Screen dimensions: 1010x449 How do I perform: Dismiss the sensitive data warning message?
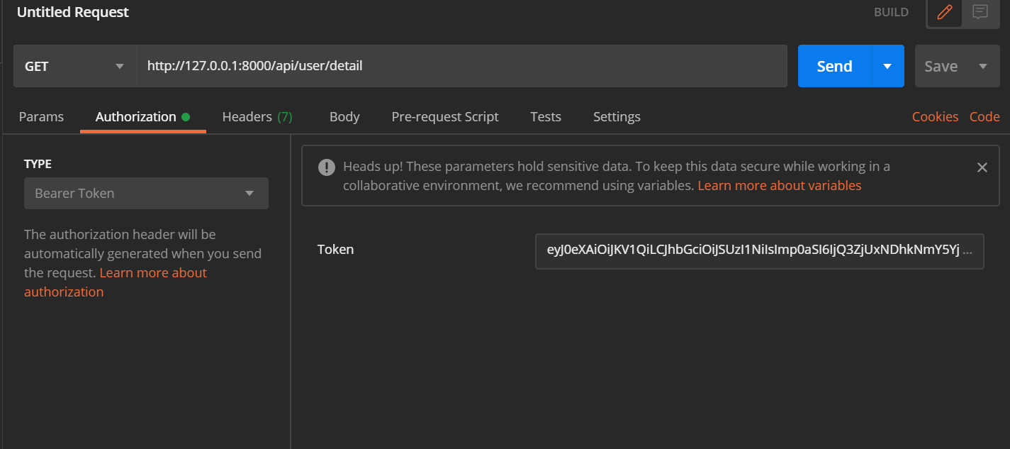(x=982, y=167)
